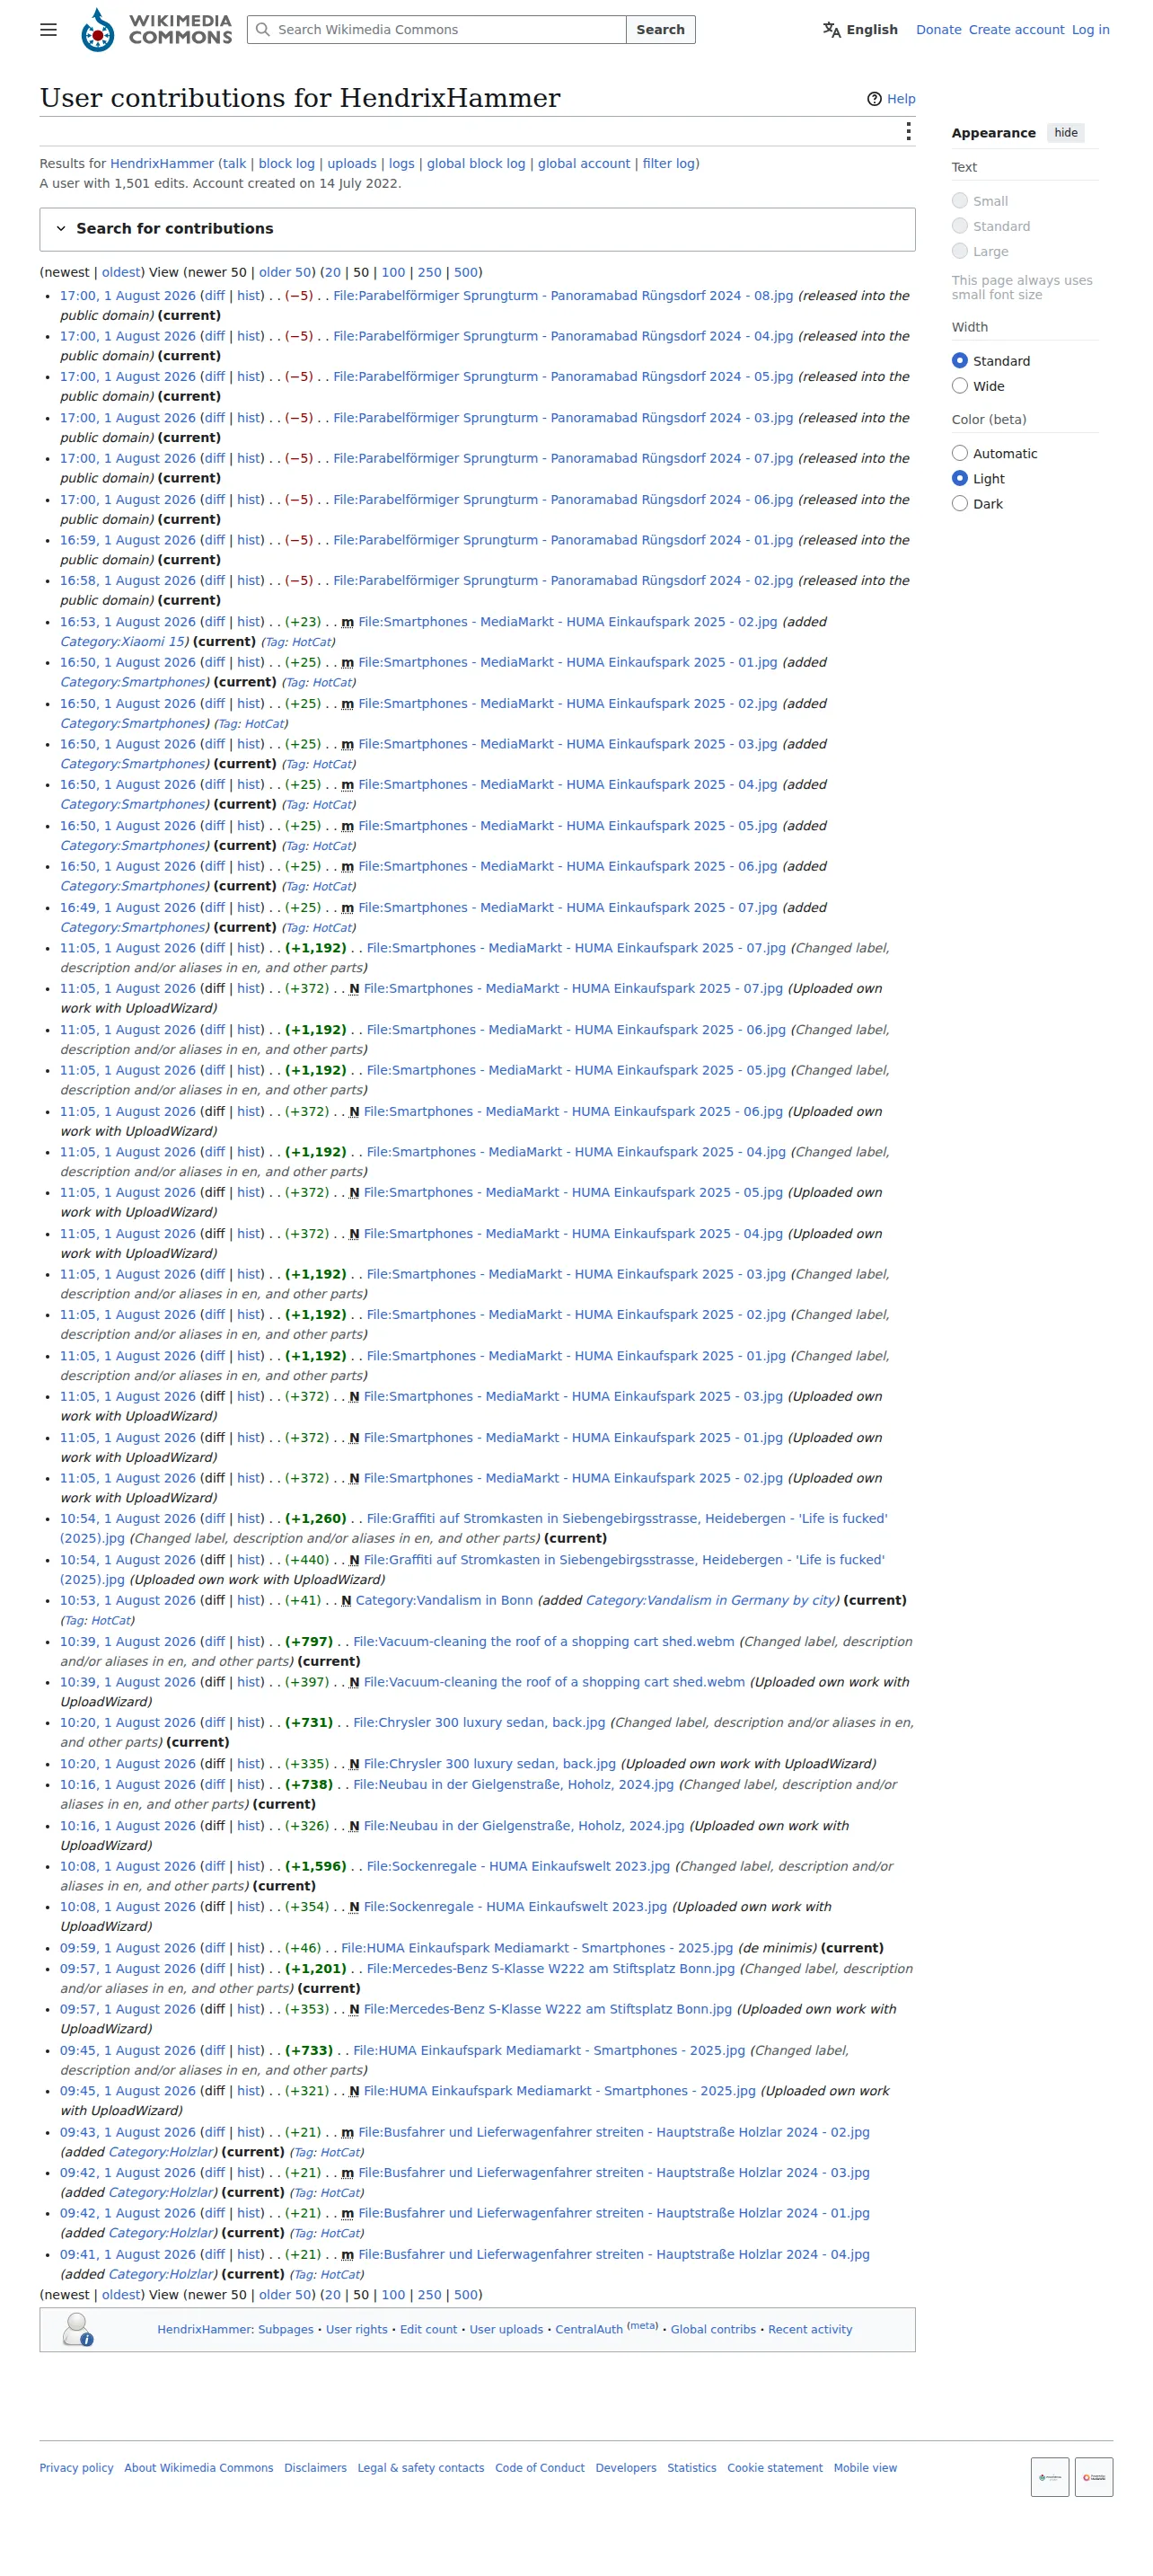Screen dimensions: 1153x2576
Task: Open the Donate link
Action: pos(938,30)
